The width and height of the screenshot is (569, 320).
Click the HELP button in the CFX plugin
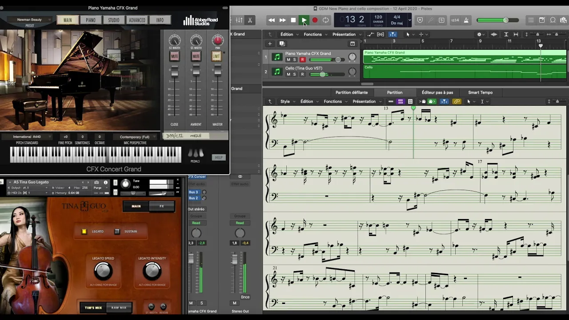219,157
